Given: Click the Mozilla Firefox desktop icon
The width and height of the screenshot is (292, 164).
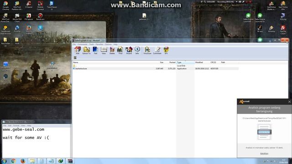Looking at the screenshot, I should tap(29, 30).
